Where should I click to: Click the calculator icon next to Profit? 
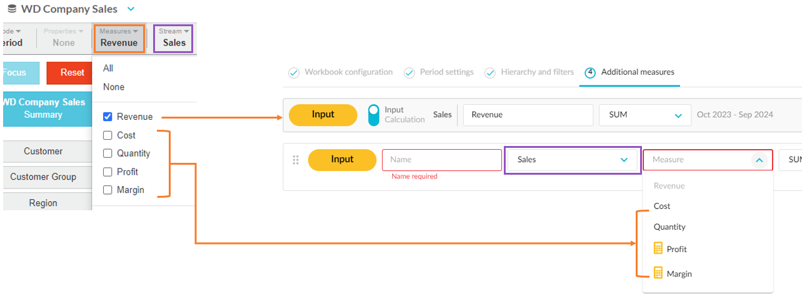pyautogui.click(x=658, y=249)
